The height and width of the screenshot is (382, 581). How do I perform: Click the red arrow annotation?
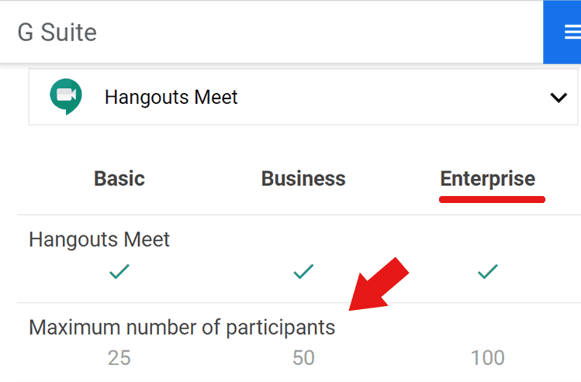coord(379,284)
